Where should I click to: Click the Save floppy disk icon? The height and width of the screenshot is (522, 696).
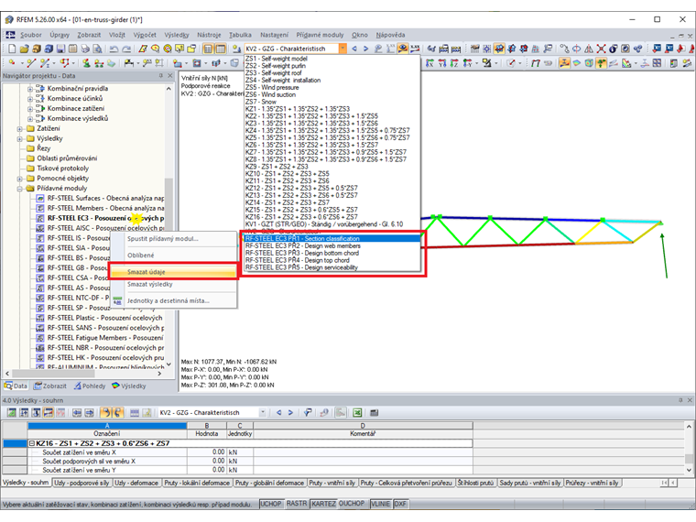(60, 49)
